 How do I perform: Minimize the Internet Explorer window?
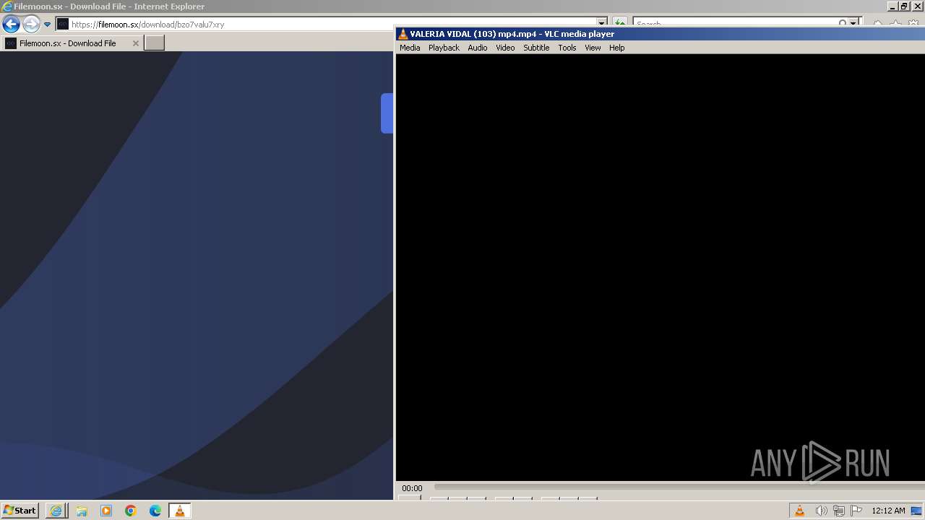point(892,6)
